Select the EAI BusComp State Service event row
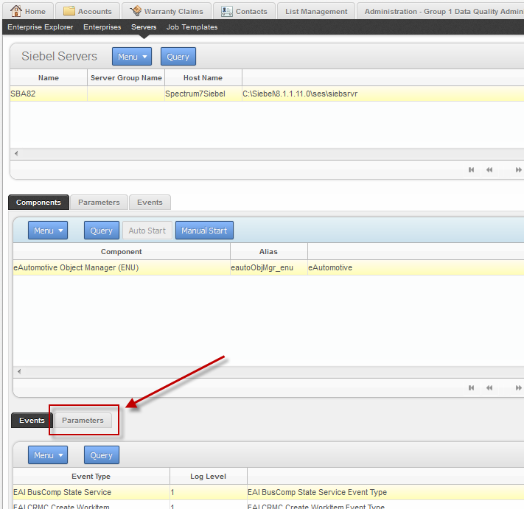The image size is (524, 509). pyautogui.click(x=62, y=492)
